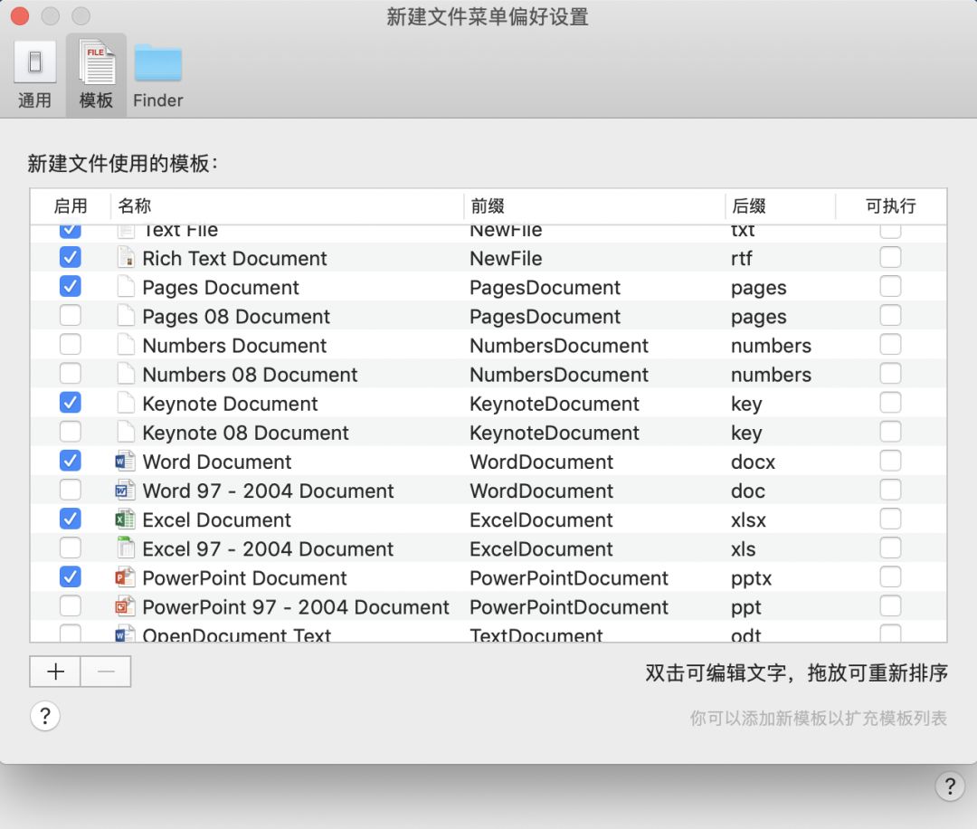Select the OpenDocument Text icon
Viewport: 977px width, 829px height.
[127, 634]
